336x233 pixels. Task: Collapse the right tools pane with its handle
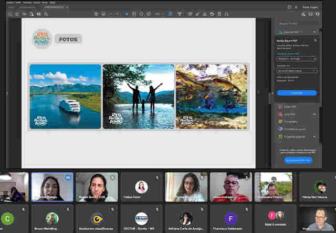click(270, 98)
